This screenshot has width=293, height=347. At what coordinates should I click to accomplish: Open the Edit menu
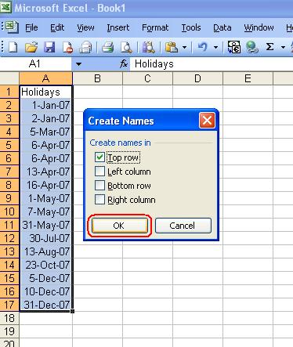(x=57, y=27)
